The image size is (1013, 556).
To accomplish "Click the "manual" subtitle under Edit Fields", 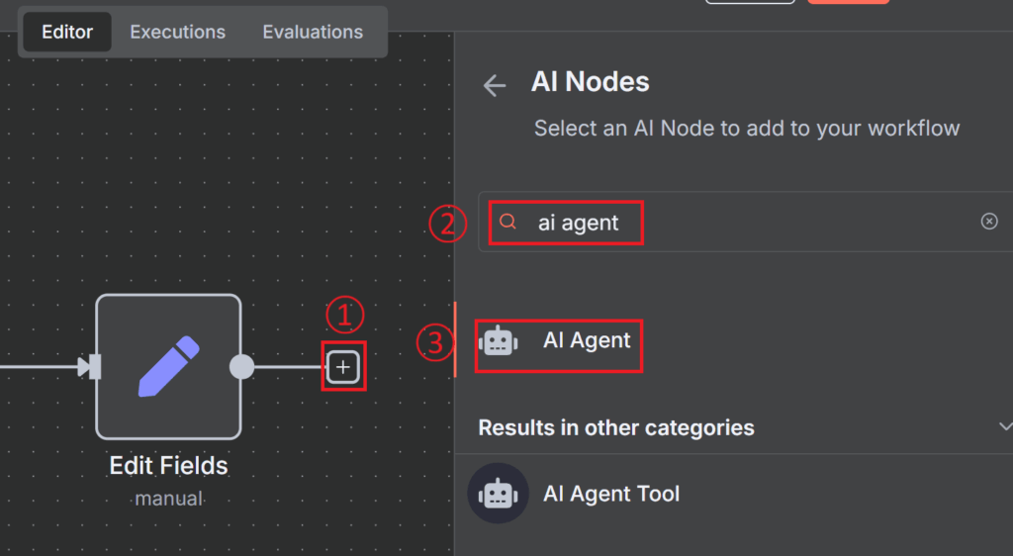I will pos(168,498).
